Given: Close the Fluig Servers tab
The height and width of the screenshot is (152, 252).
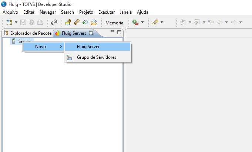Looking at the screenshot, I should point(91,33).
